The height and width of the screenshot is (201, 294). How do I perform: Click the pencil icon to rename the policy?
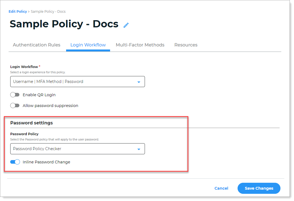coord(126,25)
